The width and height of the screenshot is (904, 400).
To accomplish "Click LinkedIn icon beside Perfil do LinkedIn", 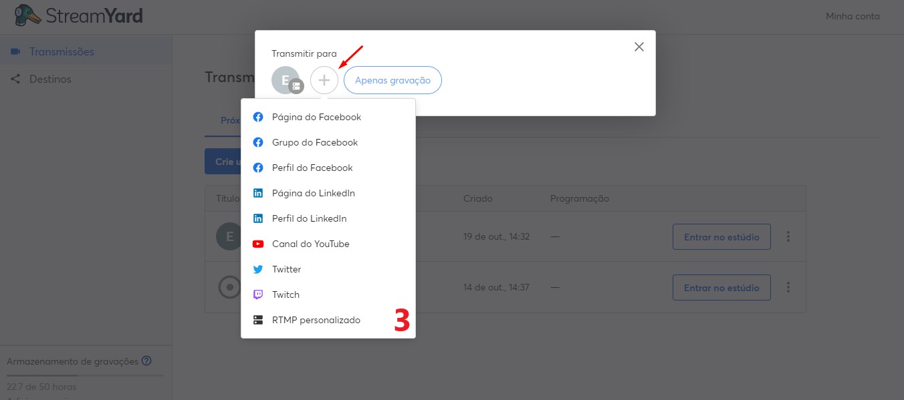I will [258, 219].
